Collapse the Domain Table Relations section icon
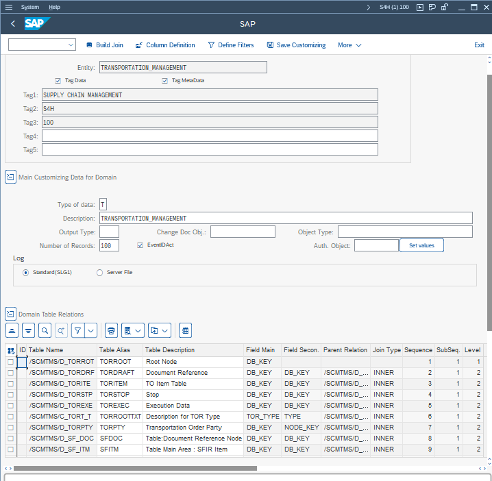Image resolution: width=492 pixels, height=481 pixels. point(10,314)
